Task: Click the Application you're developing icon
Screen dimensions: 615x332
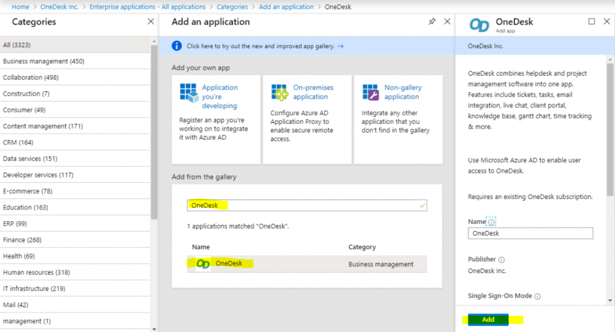Action: click(189, 93)
